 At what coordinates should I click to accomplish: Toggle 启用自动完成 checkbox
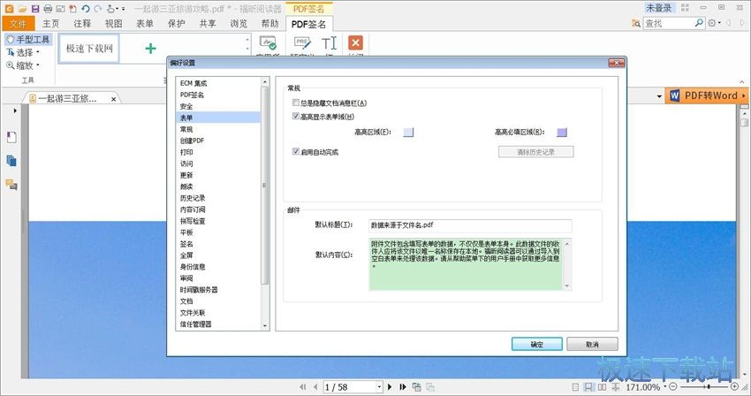tap(296, 151)
